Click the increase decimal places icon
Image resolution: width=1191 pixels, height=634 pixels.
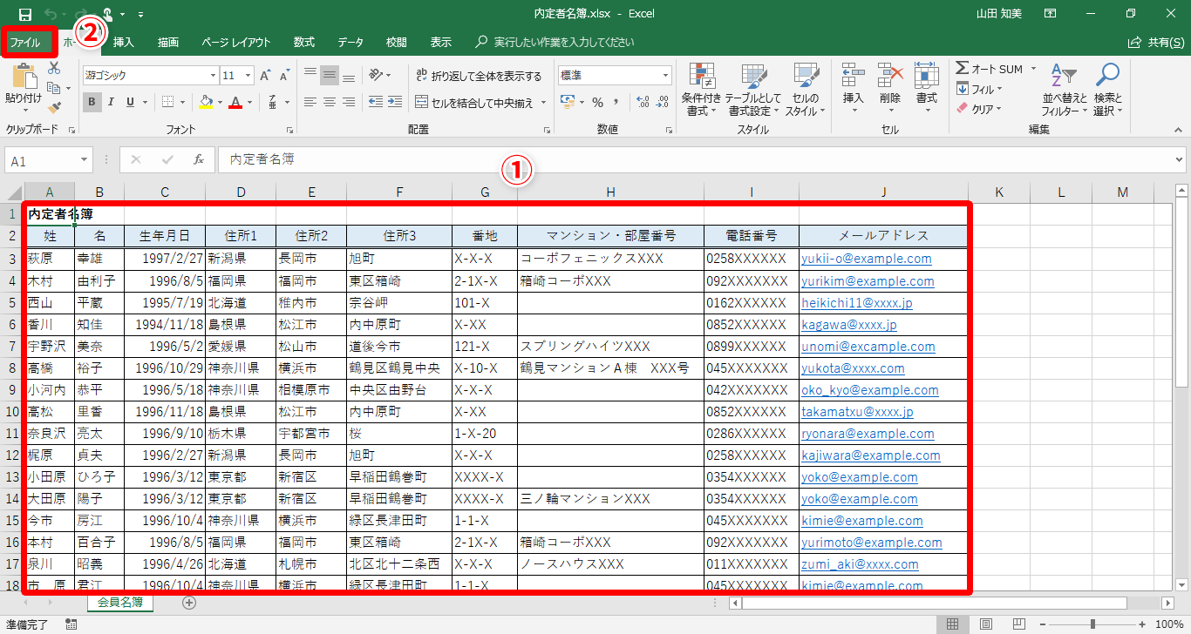coord(643,102)
